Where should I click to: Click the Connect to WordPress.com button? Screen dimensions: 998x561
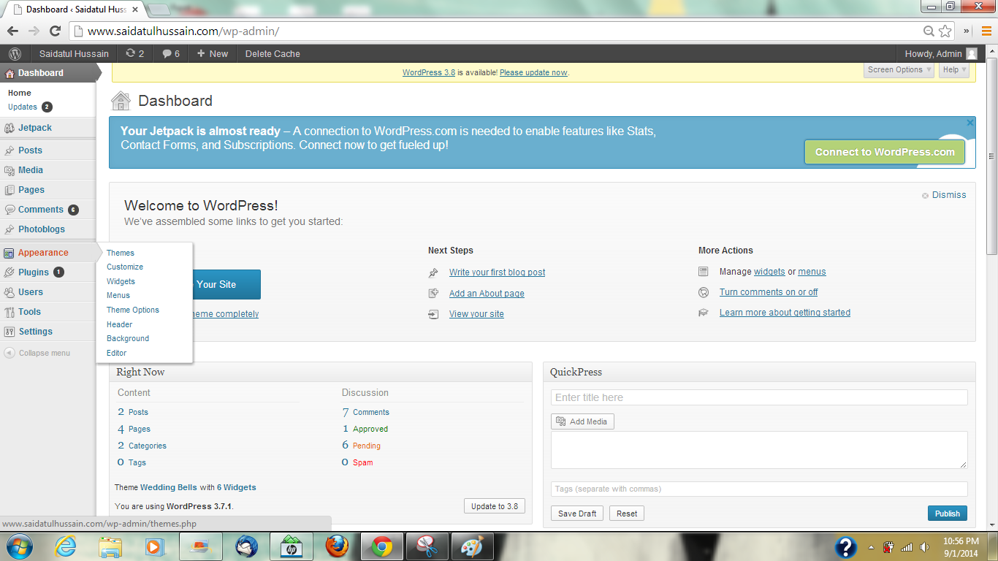[x=885, y=152]
